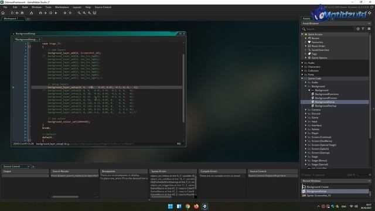Click the Create Executable toolbar icon
The width and height of the screenshot is (375, 211).
click(31, 13)
